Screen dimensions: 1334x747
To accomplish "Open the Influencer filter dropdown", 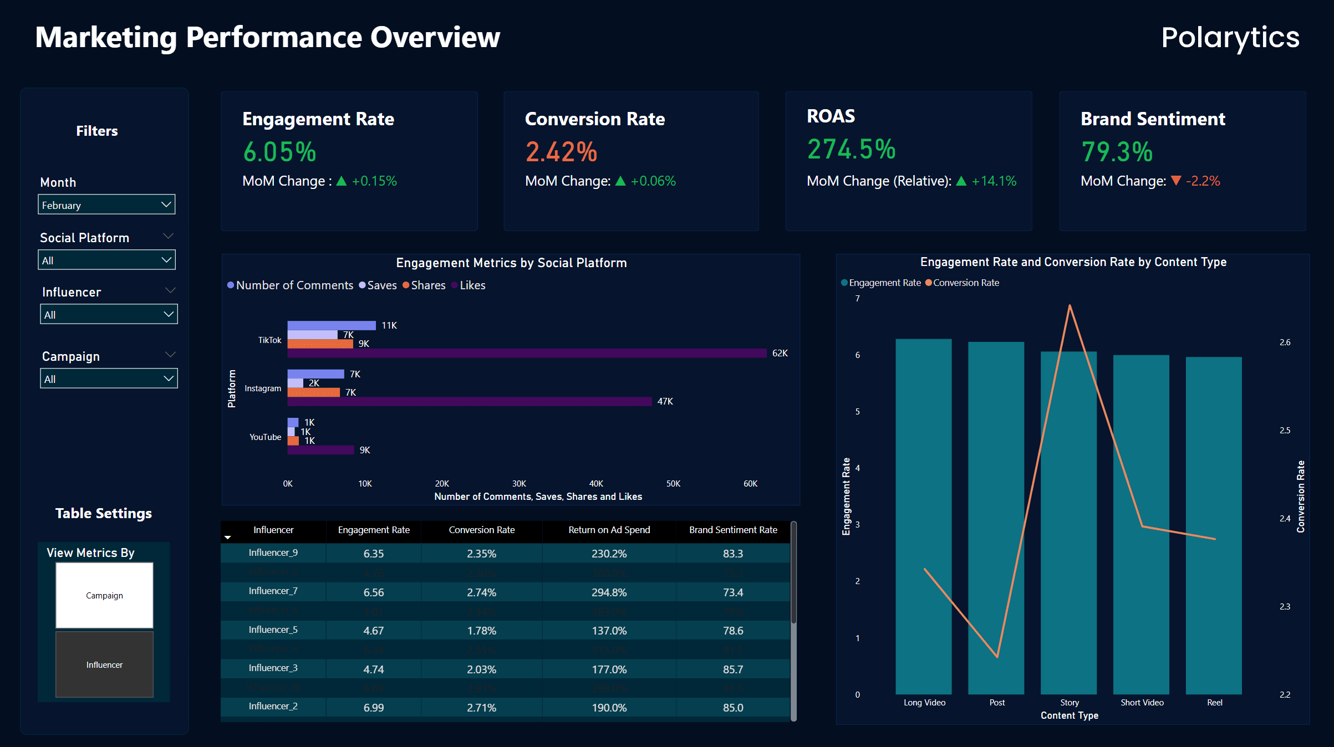I will point(109,314).
